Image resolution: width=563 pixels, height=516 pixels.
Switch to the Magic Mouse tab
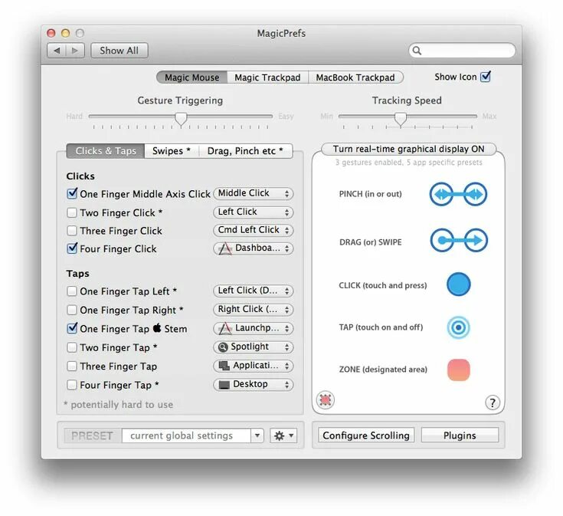[191, 77]
